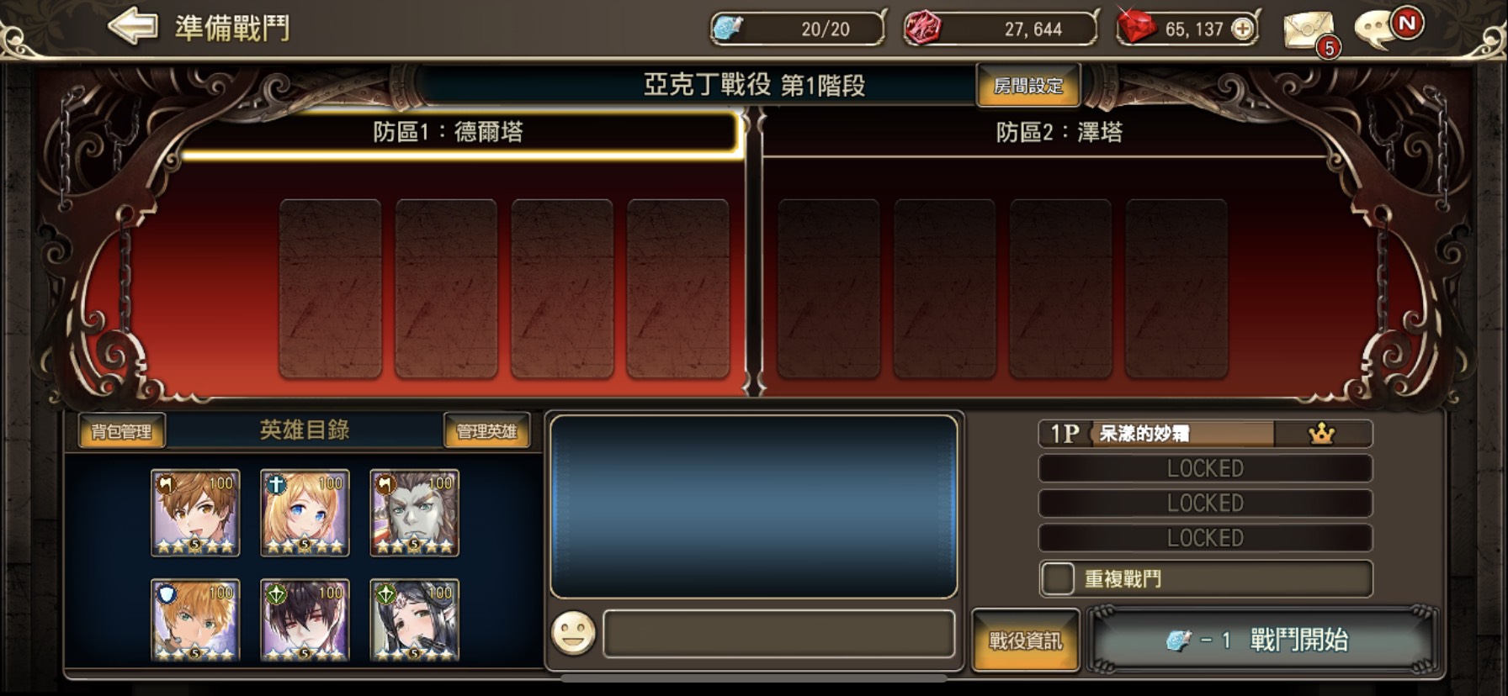Tap the first empty slot in 防區1
This screenshot has height=696, width=1508.
[330, 288]
